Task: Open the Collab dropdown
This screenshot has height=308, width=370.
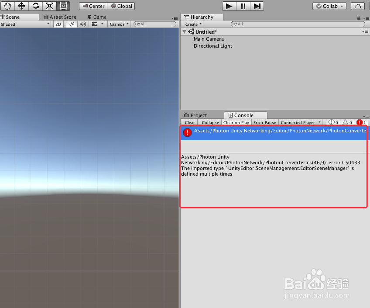Action: (x=329, y=6)
